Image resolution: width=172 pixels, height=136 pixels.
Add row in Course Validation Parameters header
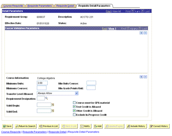tap(141, 33)
